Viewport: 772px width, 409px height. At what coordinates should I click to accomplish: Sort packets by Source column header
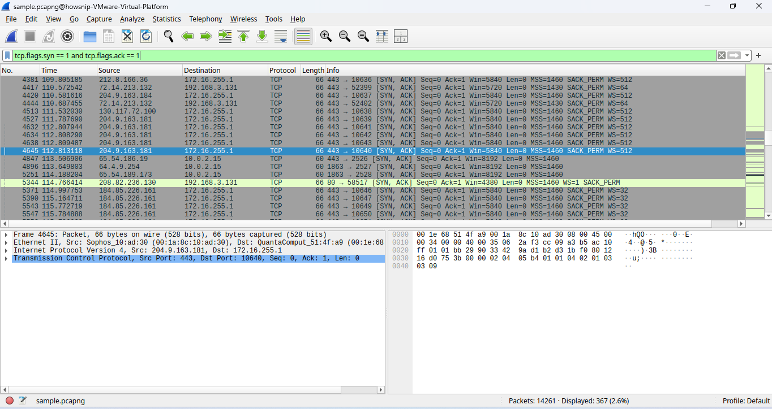139,70
